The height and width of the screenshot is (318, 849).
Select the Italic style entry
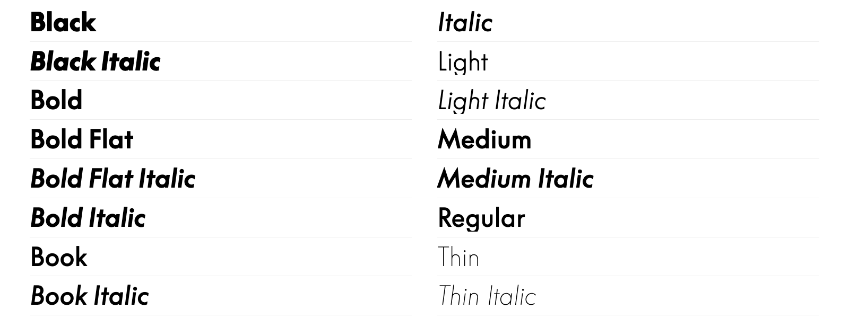click(x=465, y=22)
